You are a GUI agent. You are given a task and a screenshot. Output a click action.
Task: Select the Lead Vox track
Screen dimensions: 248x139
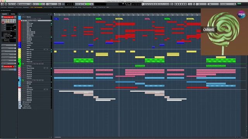click(29, 88)
